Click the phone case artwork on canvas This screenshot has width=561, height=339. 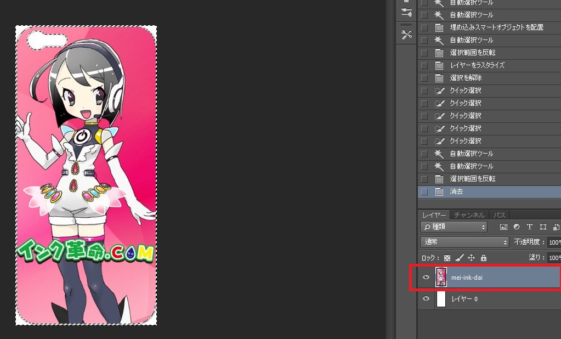86,176
